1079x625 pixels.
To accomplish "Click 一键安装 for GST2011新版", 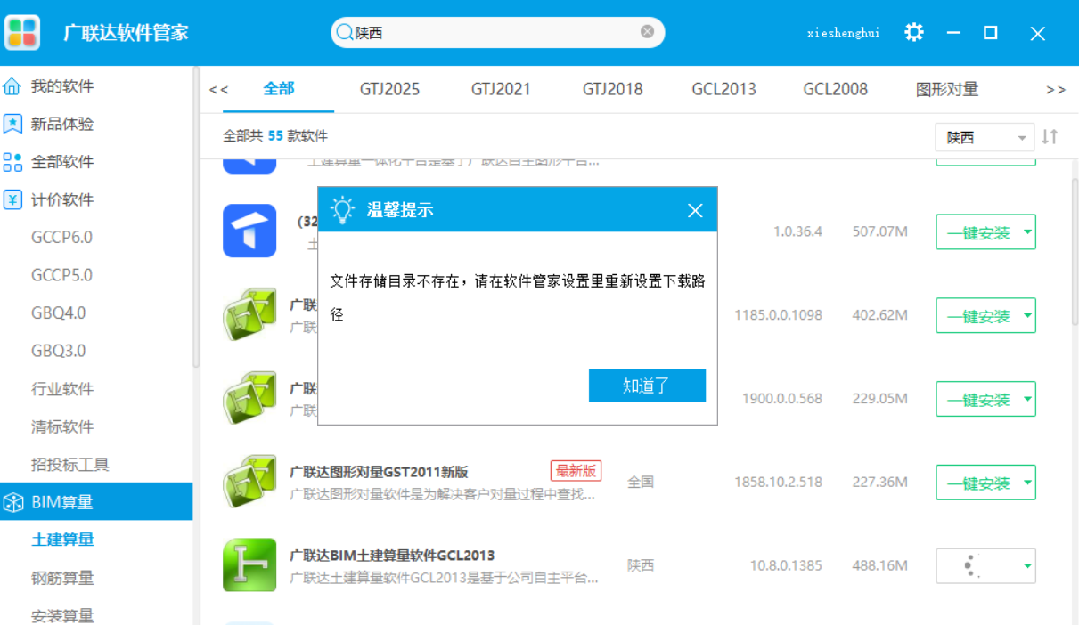I will tap(977, 483).
